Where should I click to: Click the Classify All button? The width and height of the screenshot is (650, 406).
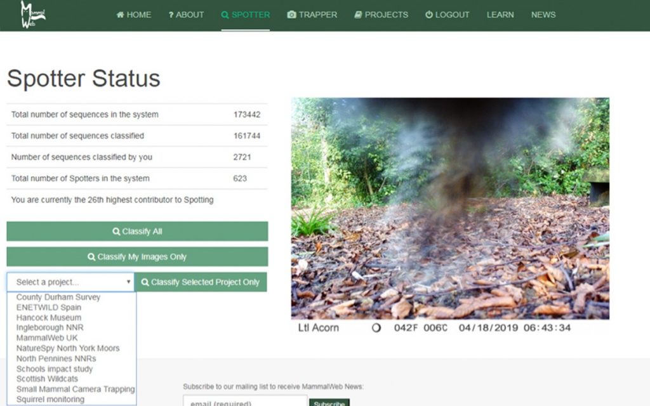(x=137, y=232)
